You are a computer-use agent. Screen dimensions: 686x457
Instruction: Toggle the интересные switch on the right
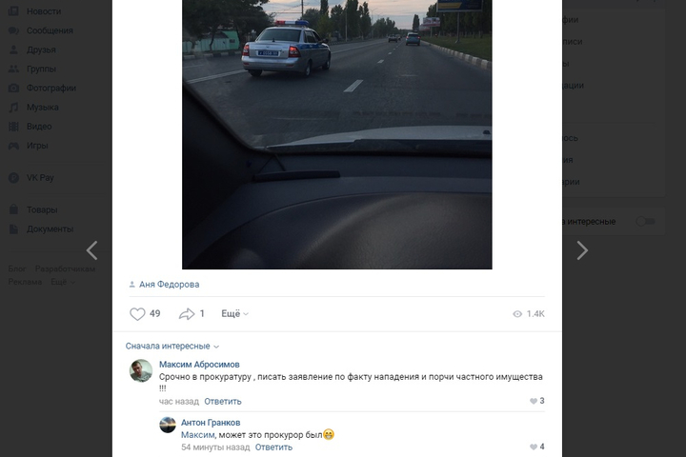pos(645,221)
